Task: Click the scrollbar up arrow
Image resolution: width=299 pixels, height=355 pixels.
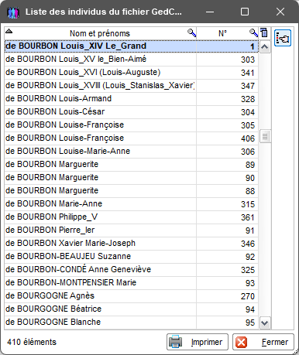Action: pyautogui.click(x=265, y=47)
